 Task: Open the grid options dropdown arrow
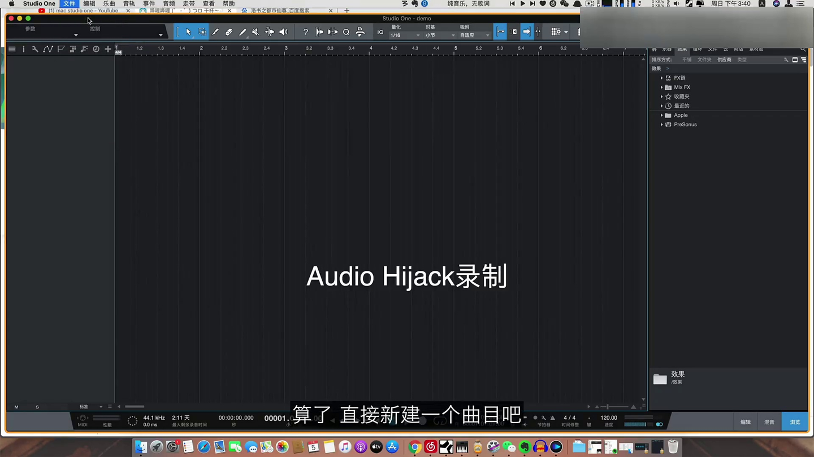pos(566,32)
